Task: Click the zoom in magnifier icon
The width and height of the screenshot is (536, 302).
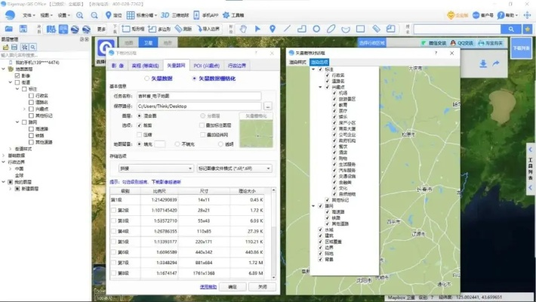Action: (x=80, y=15)
